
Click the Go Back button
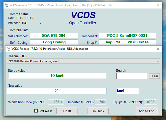pos(98,111)
